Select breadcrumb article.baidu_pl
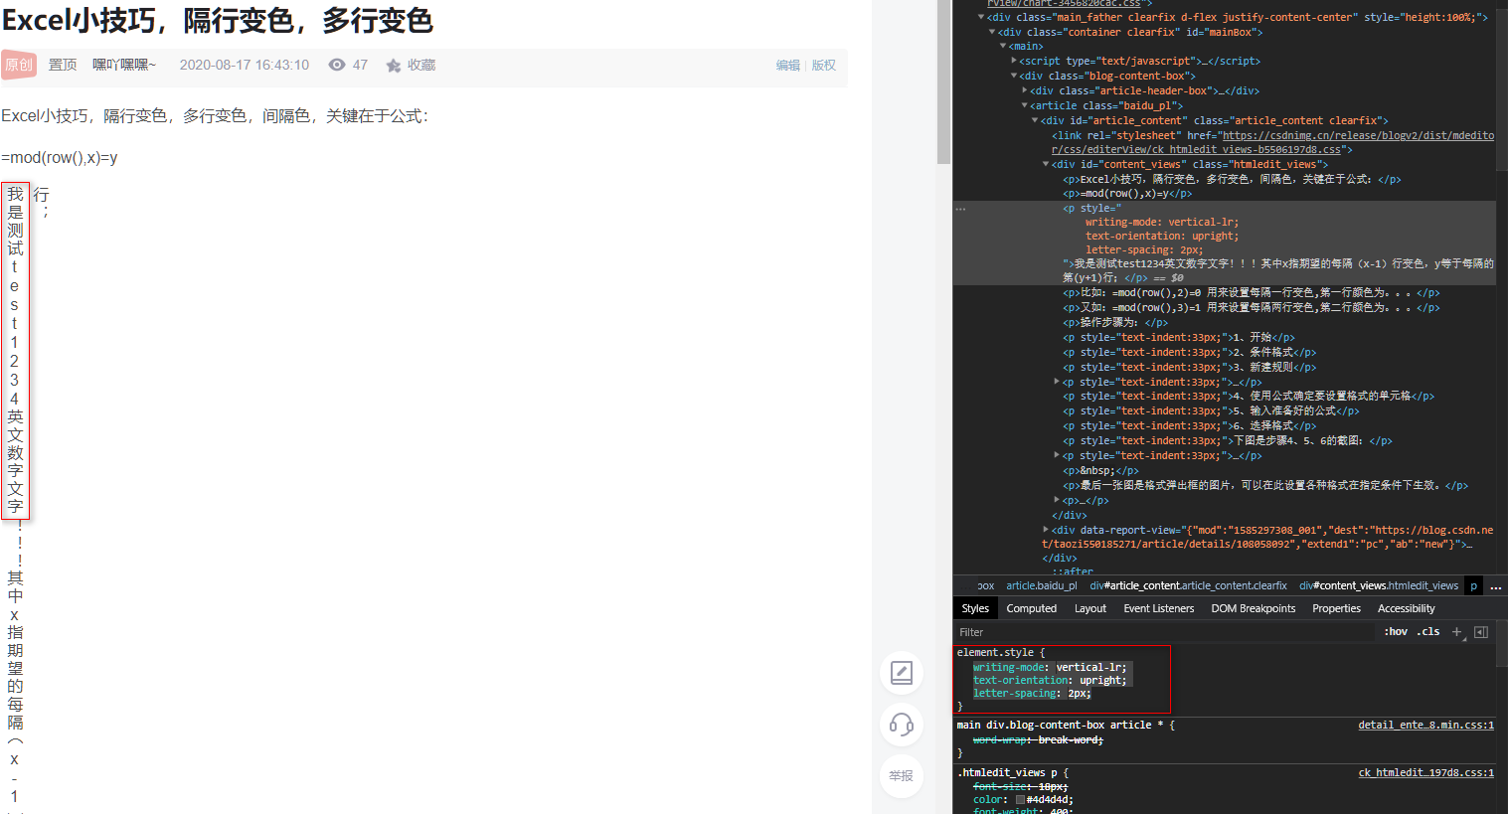The image size is (1508, 814). (x=1041, y=586)
